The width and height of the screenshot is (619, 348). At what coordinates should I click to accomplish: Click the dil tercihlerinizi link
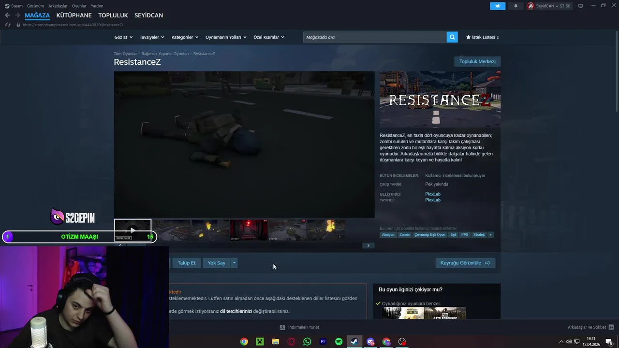click(236, 311)
